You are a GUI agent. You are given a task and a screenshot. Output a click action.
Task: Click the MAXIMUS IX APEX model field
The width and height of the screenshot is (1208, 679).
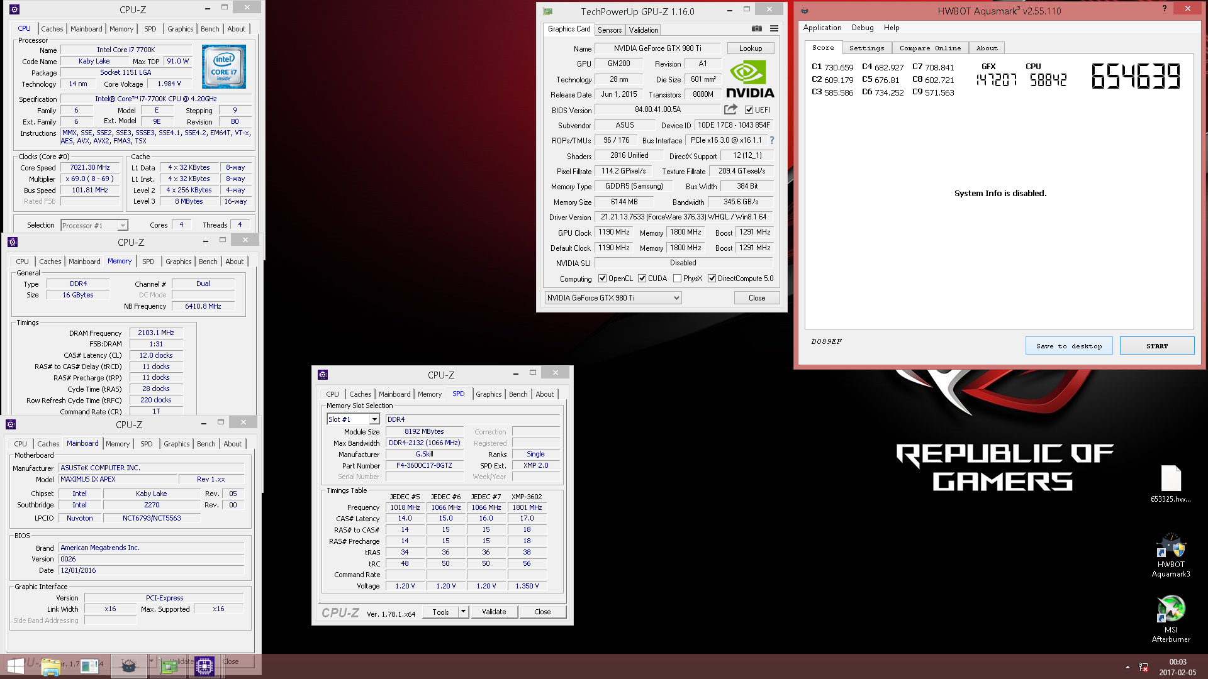120,479
